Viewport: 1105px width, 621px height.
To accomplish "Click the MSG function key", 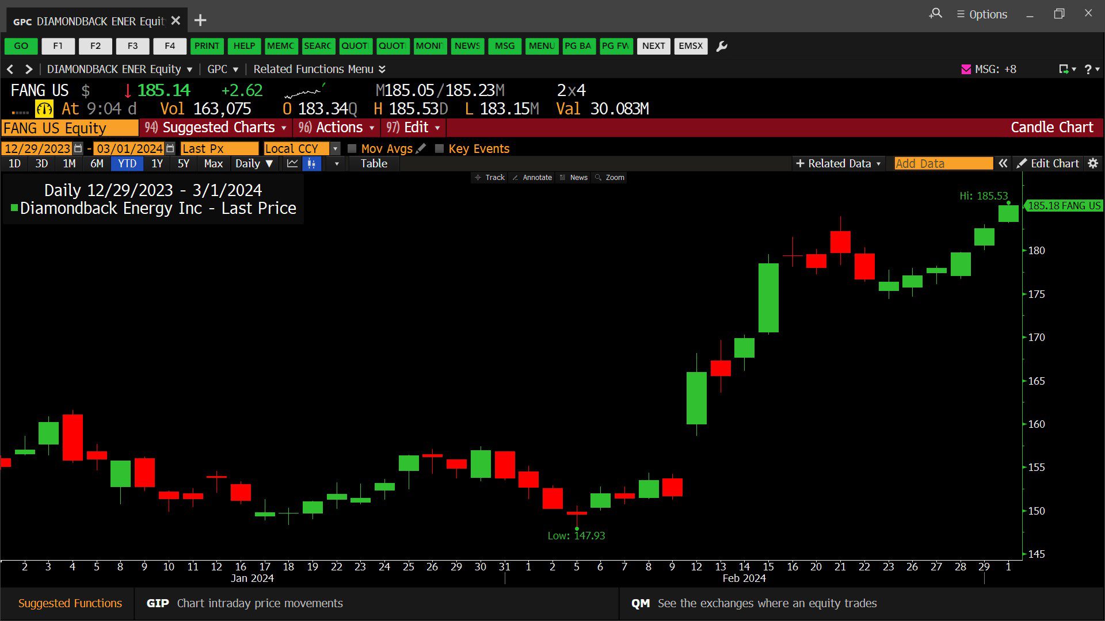I will tap(505, 46).
